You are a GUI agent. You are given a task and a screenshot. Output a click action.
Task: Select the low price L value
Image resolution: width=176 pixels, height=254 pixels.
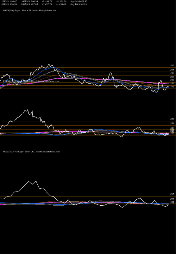(62, 4)
